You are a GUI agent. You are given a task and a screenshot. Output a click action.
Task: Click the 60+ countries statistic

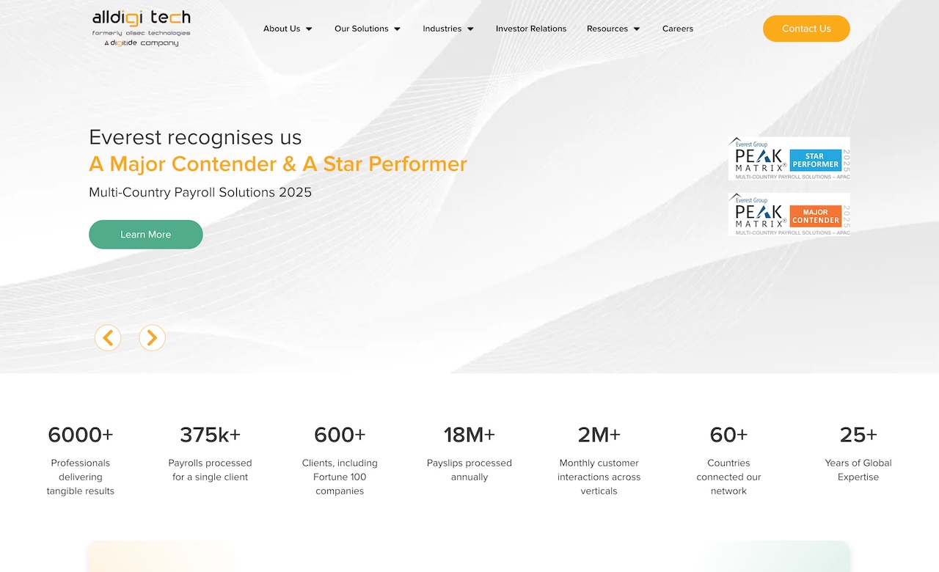[728, 435]
